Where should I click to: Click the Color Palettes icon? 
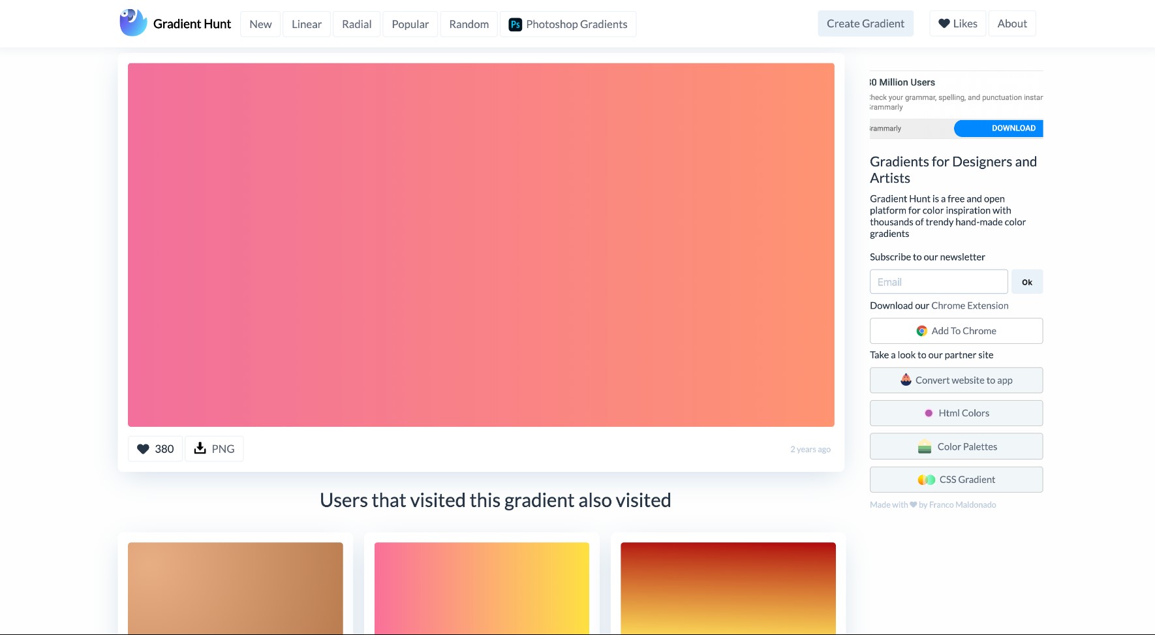pyautogui.click(x=925, y=446)
